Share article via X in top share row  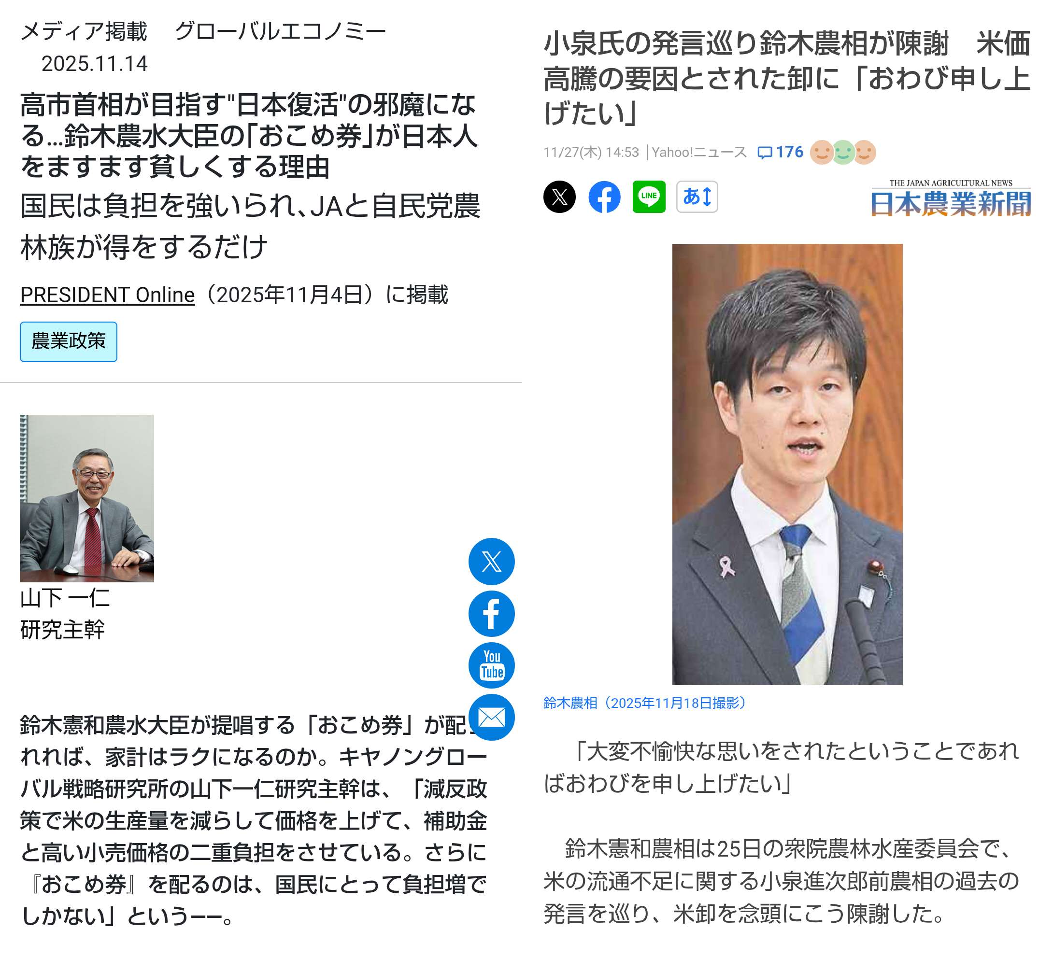coord(559,197)
